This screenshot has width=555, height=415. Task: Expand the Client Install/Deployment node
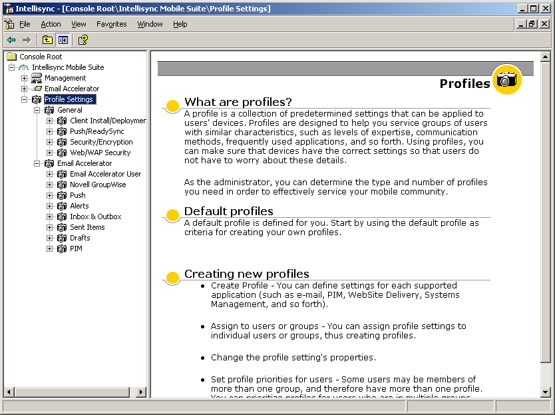pos(49,121)
